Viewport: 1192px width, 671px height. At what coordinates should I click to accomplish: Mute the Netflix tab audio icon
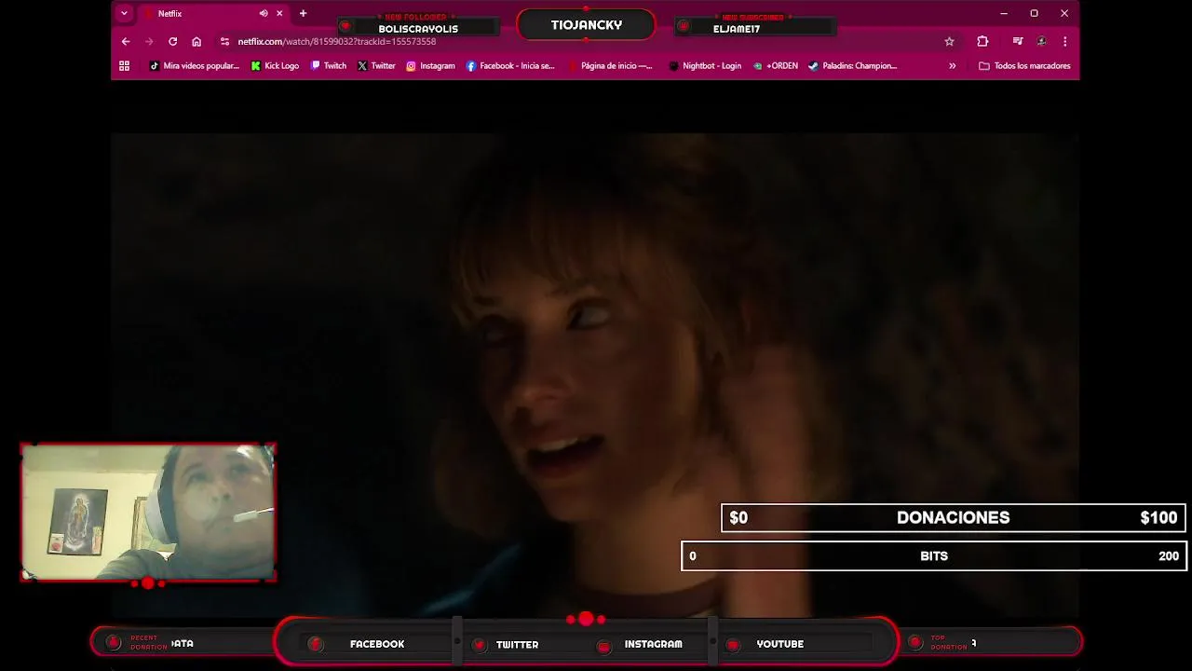pos(264,13)
